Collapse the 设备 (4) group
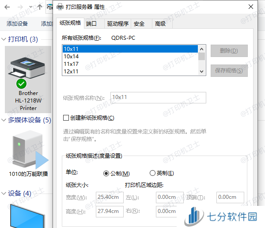This screenshot has width=265, height=228. tap(4, 194)
